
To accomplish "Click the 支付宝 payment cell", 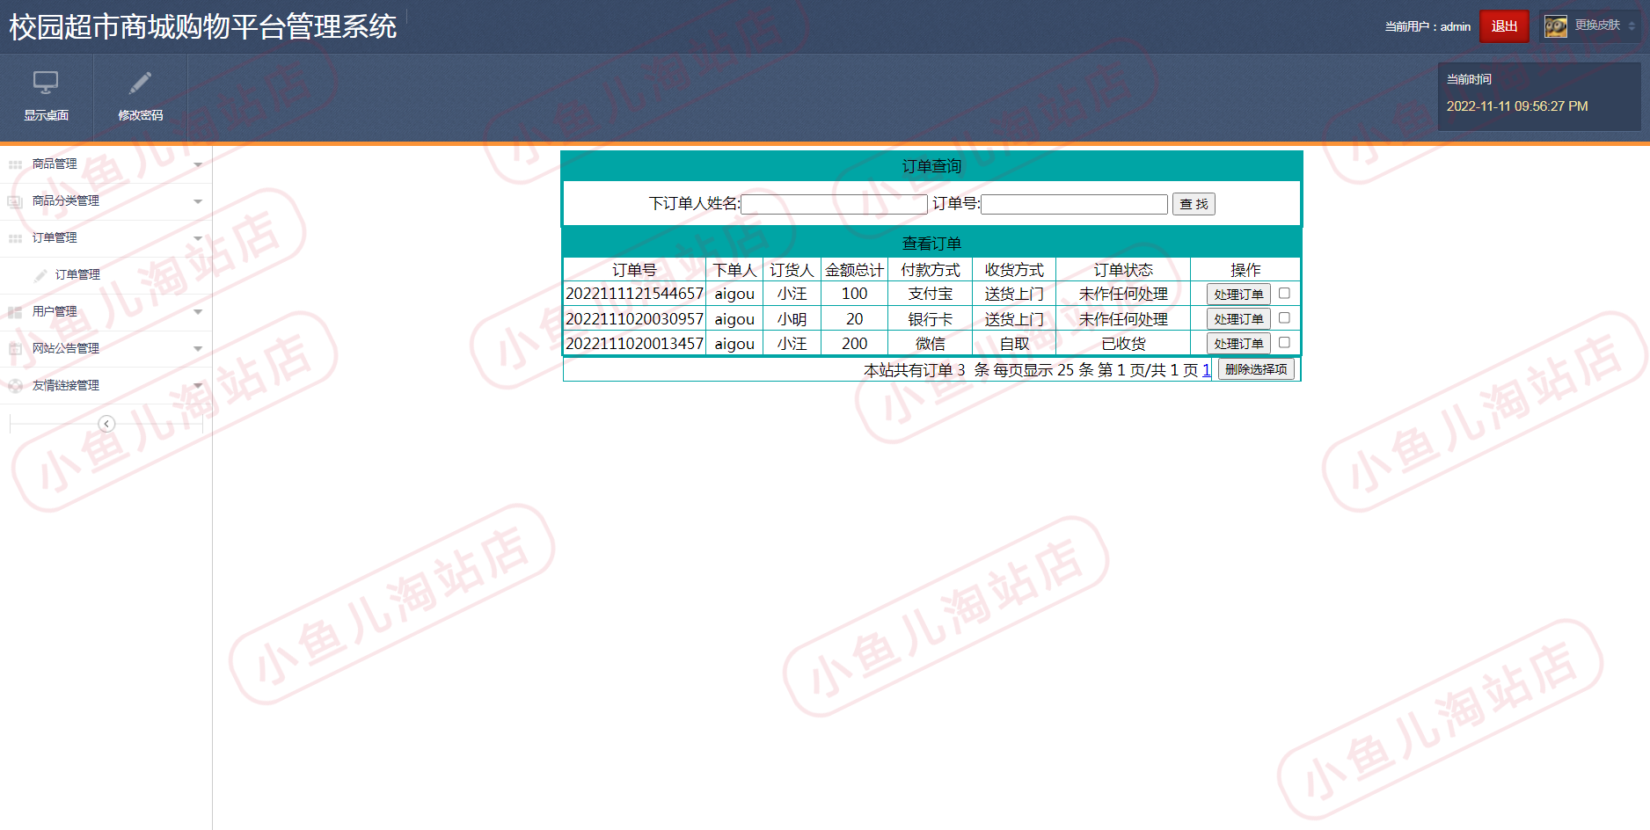I will 930,294.
